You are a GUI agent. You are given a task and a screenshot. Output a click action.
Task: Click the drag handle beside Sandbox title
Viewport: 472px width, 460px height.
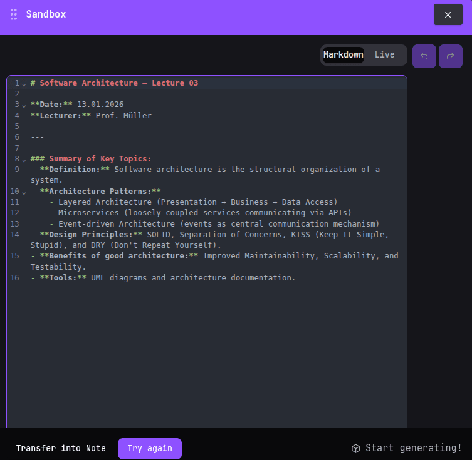click(14, 14)
